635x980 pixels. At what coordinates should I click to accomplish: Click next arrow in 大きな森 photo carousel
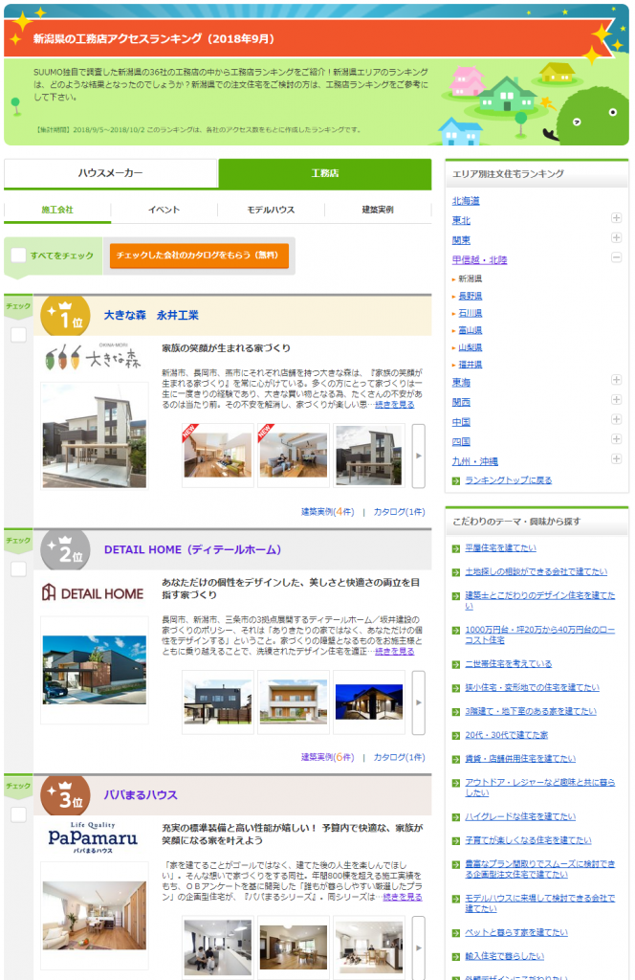[418, 456]
